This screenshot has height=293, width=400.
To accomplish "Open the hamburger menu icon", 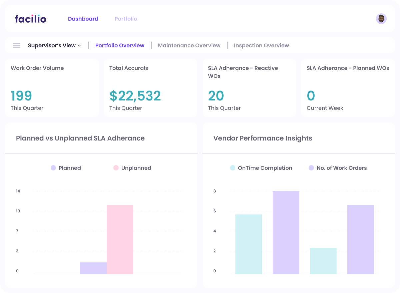I will click(17, 45).
